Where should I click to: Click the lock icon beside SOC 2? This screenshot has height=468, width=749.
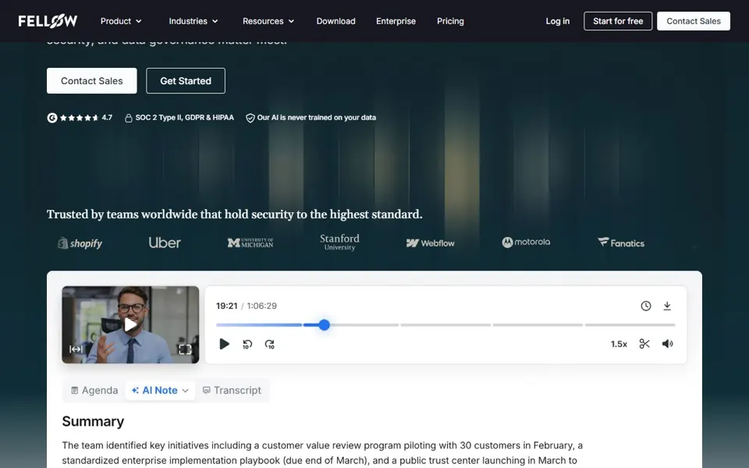point(129,118)
